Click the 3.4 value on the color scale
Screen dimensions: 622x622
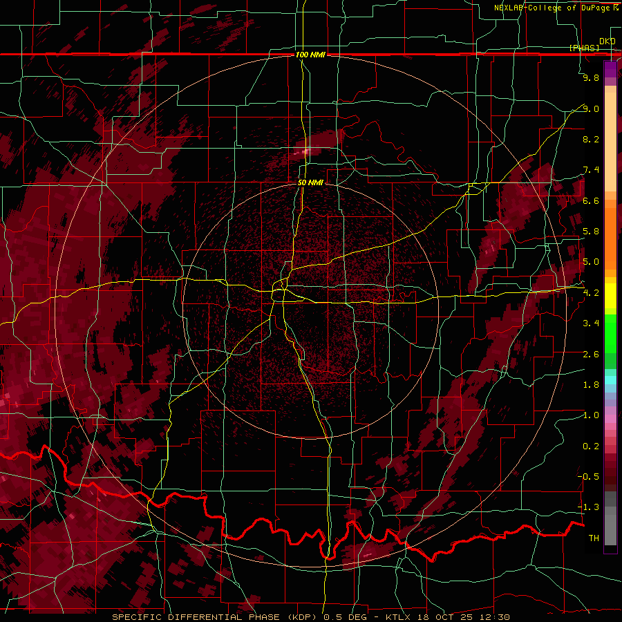coord(591,323)
